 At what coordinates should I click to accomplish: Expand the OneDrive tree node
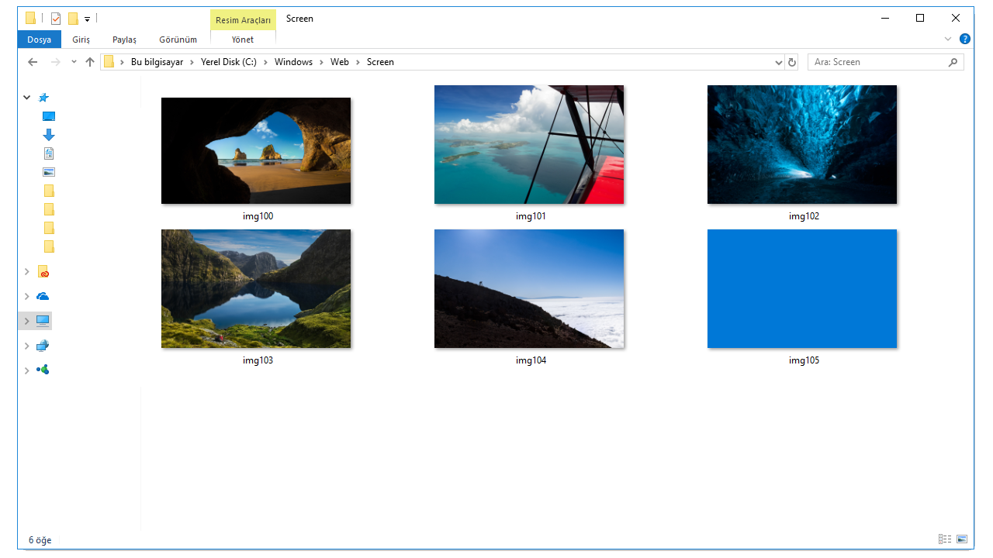click(27, 296)
